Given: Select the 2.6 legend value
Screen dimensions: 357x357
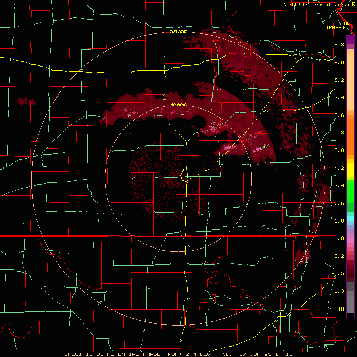Looking at the screenshot, I should point(339,203).
